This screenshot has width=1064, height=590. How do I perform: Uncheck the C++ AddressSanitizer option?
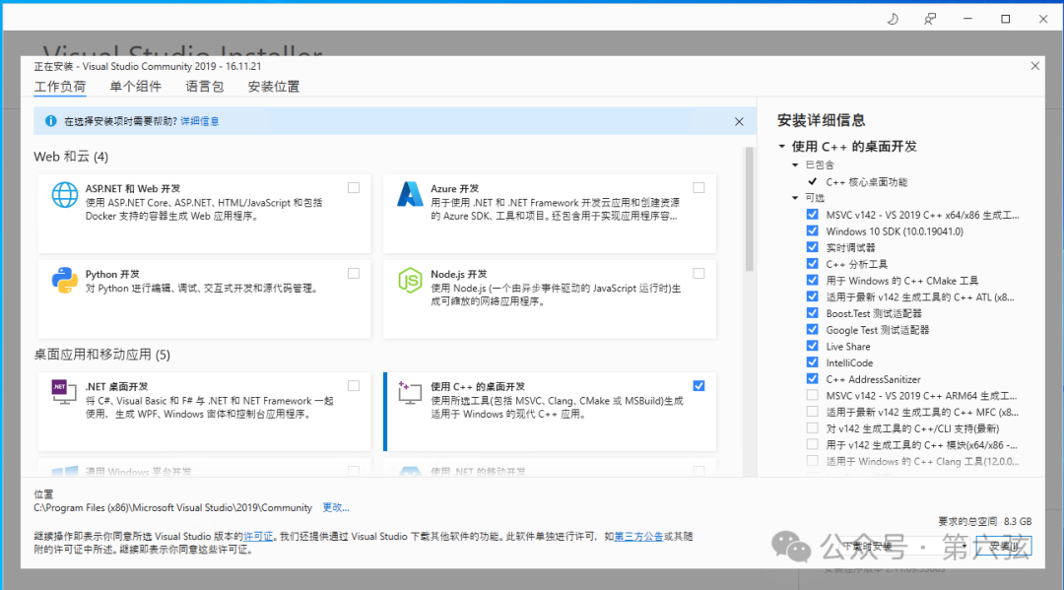[812, 378]
